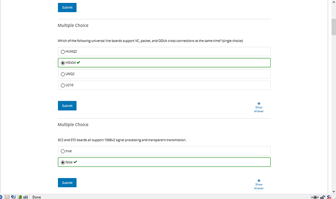Click the 'true' option label text
This screenshot has width=336, height=199.
pos(69,151)
